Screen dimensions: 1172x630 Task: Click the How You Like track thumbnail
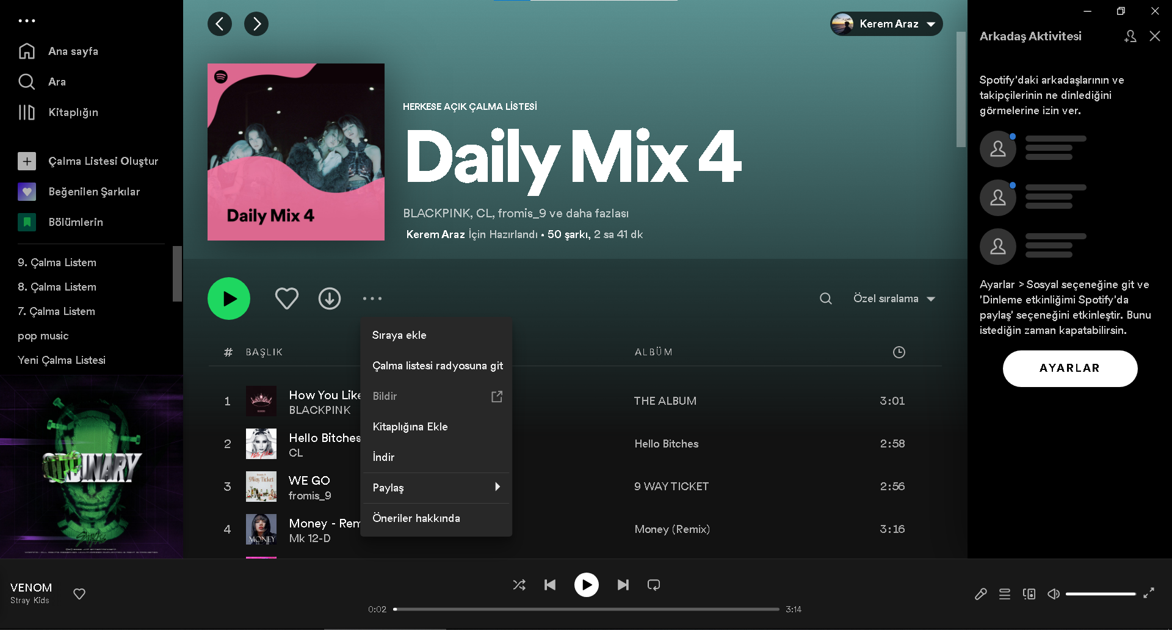pyautogui.click(x=261, y=401)
